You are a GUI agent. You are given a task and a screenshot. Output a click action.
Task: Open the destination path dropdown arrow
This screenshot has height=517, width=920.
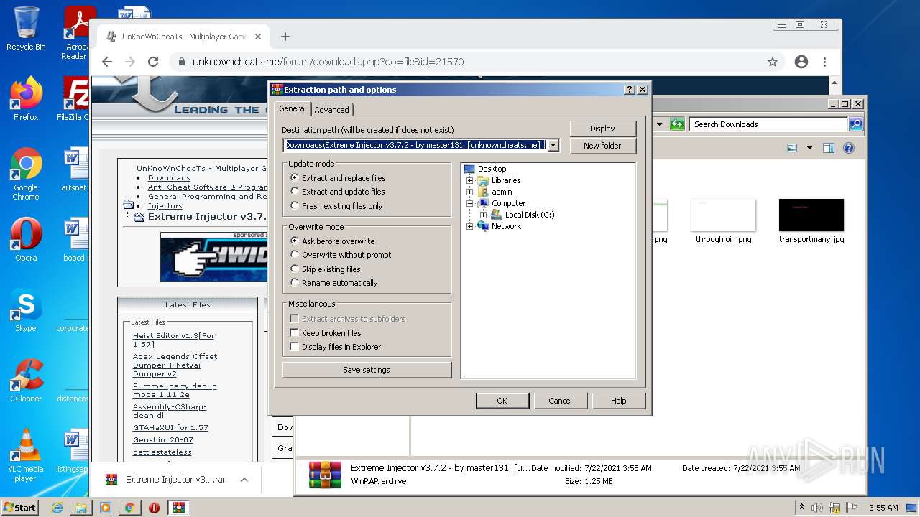click(x=553, y=145)
